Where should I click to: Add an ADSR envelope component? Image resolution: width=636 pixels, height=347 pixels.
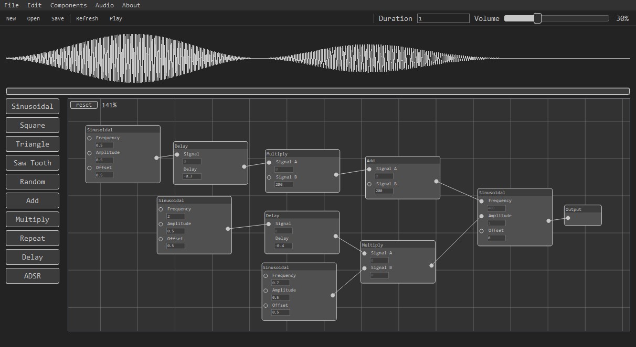32,276
